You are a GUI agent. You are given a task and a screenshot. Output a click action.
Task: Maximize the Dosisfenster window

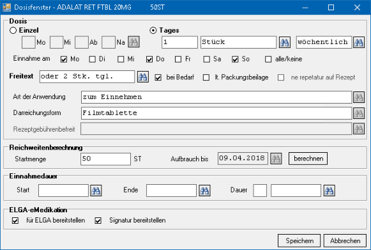331,8
